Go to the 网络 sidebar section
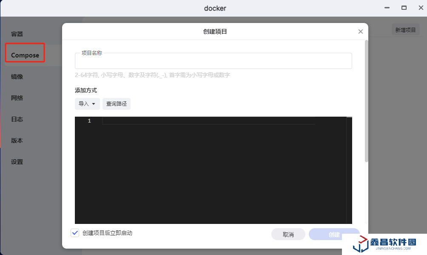Screen dimensions: 427x255 (x=17, y=98)
